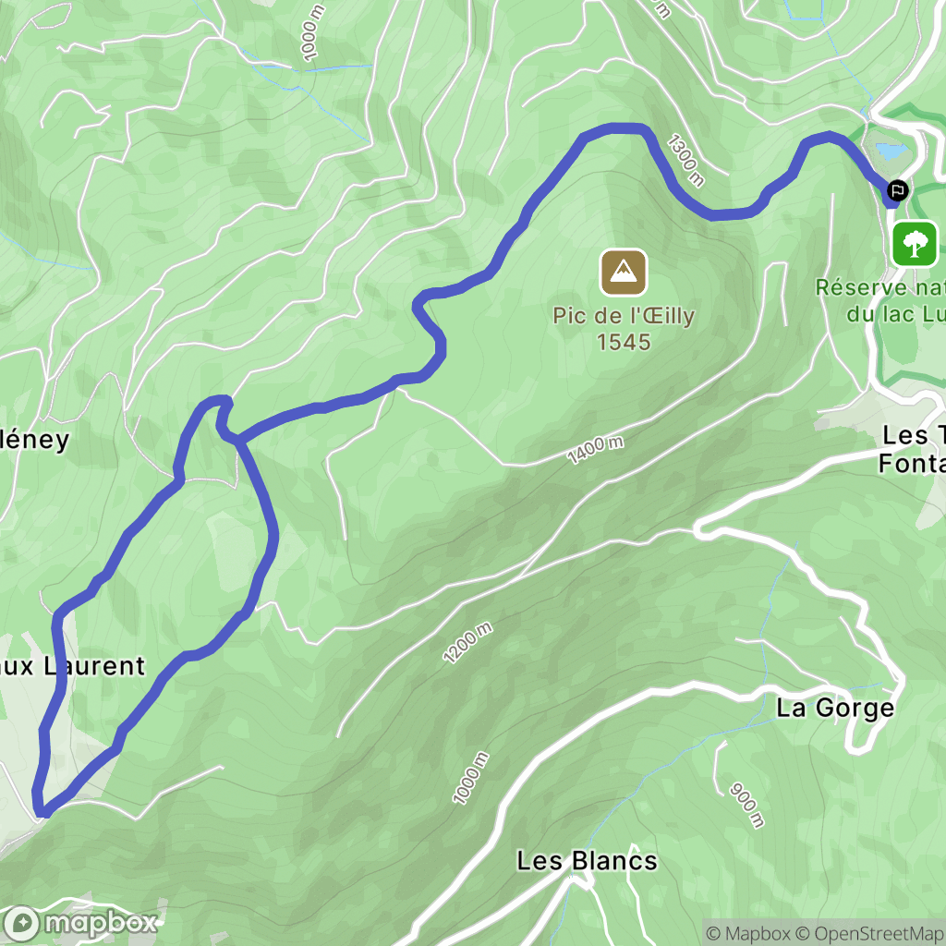This screenshot has height=946, width=946.
Task: Click the 1200 m contour label
Action: 467,643
